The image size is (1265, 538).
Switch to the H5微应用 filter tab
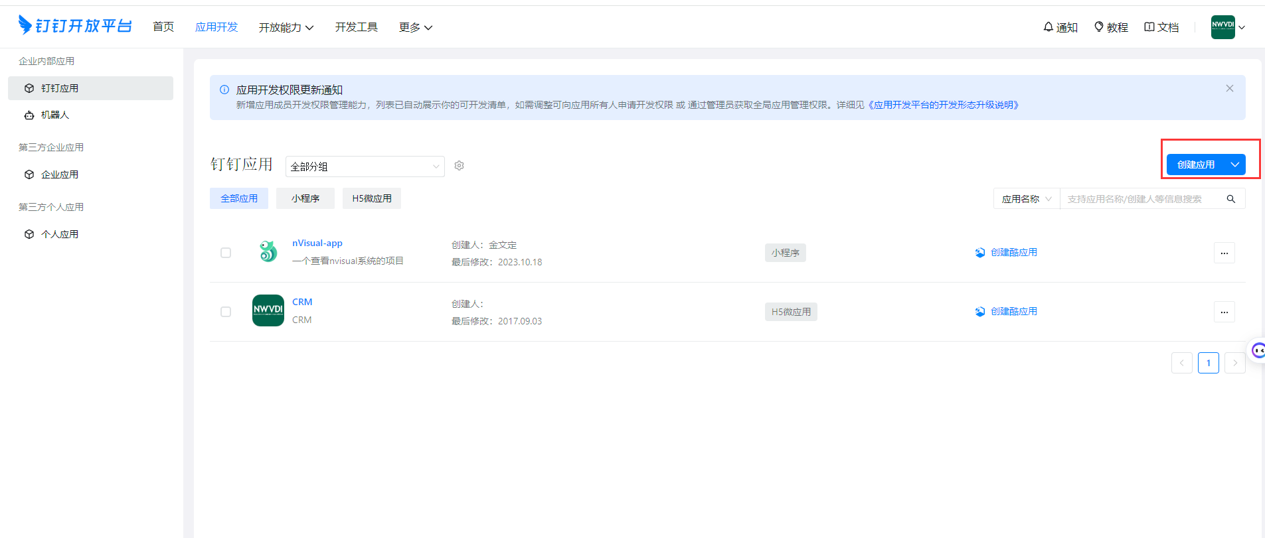coord(372,198)
